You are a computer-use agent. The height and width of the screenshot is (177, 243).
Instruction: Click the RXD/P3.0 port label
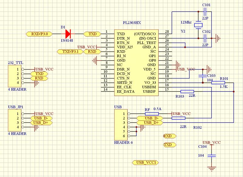click(39, 33)
